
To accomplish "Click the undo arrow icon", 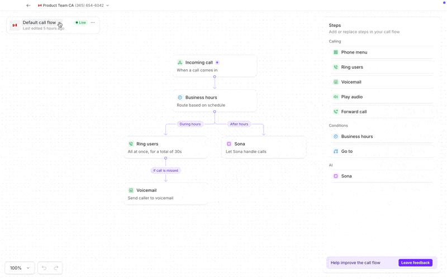I will coord(44,268).
